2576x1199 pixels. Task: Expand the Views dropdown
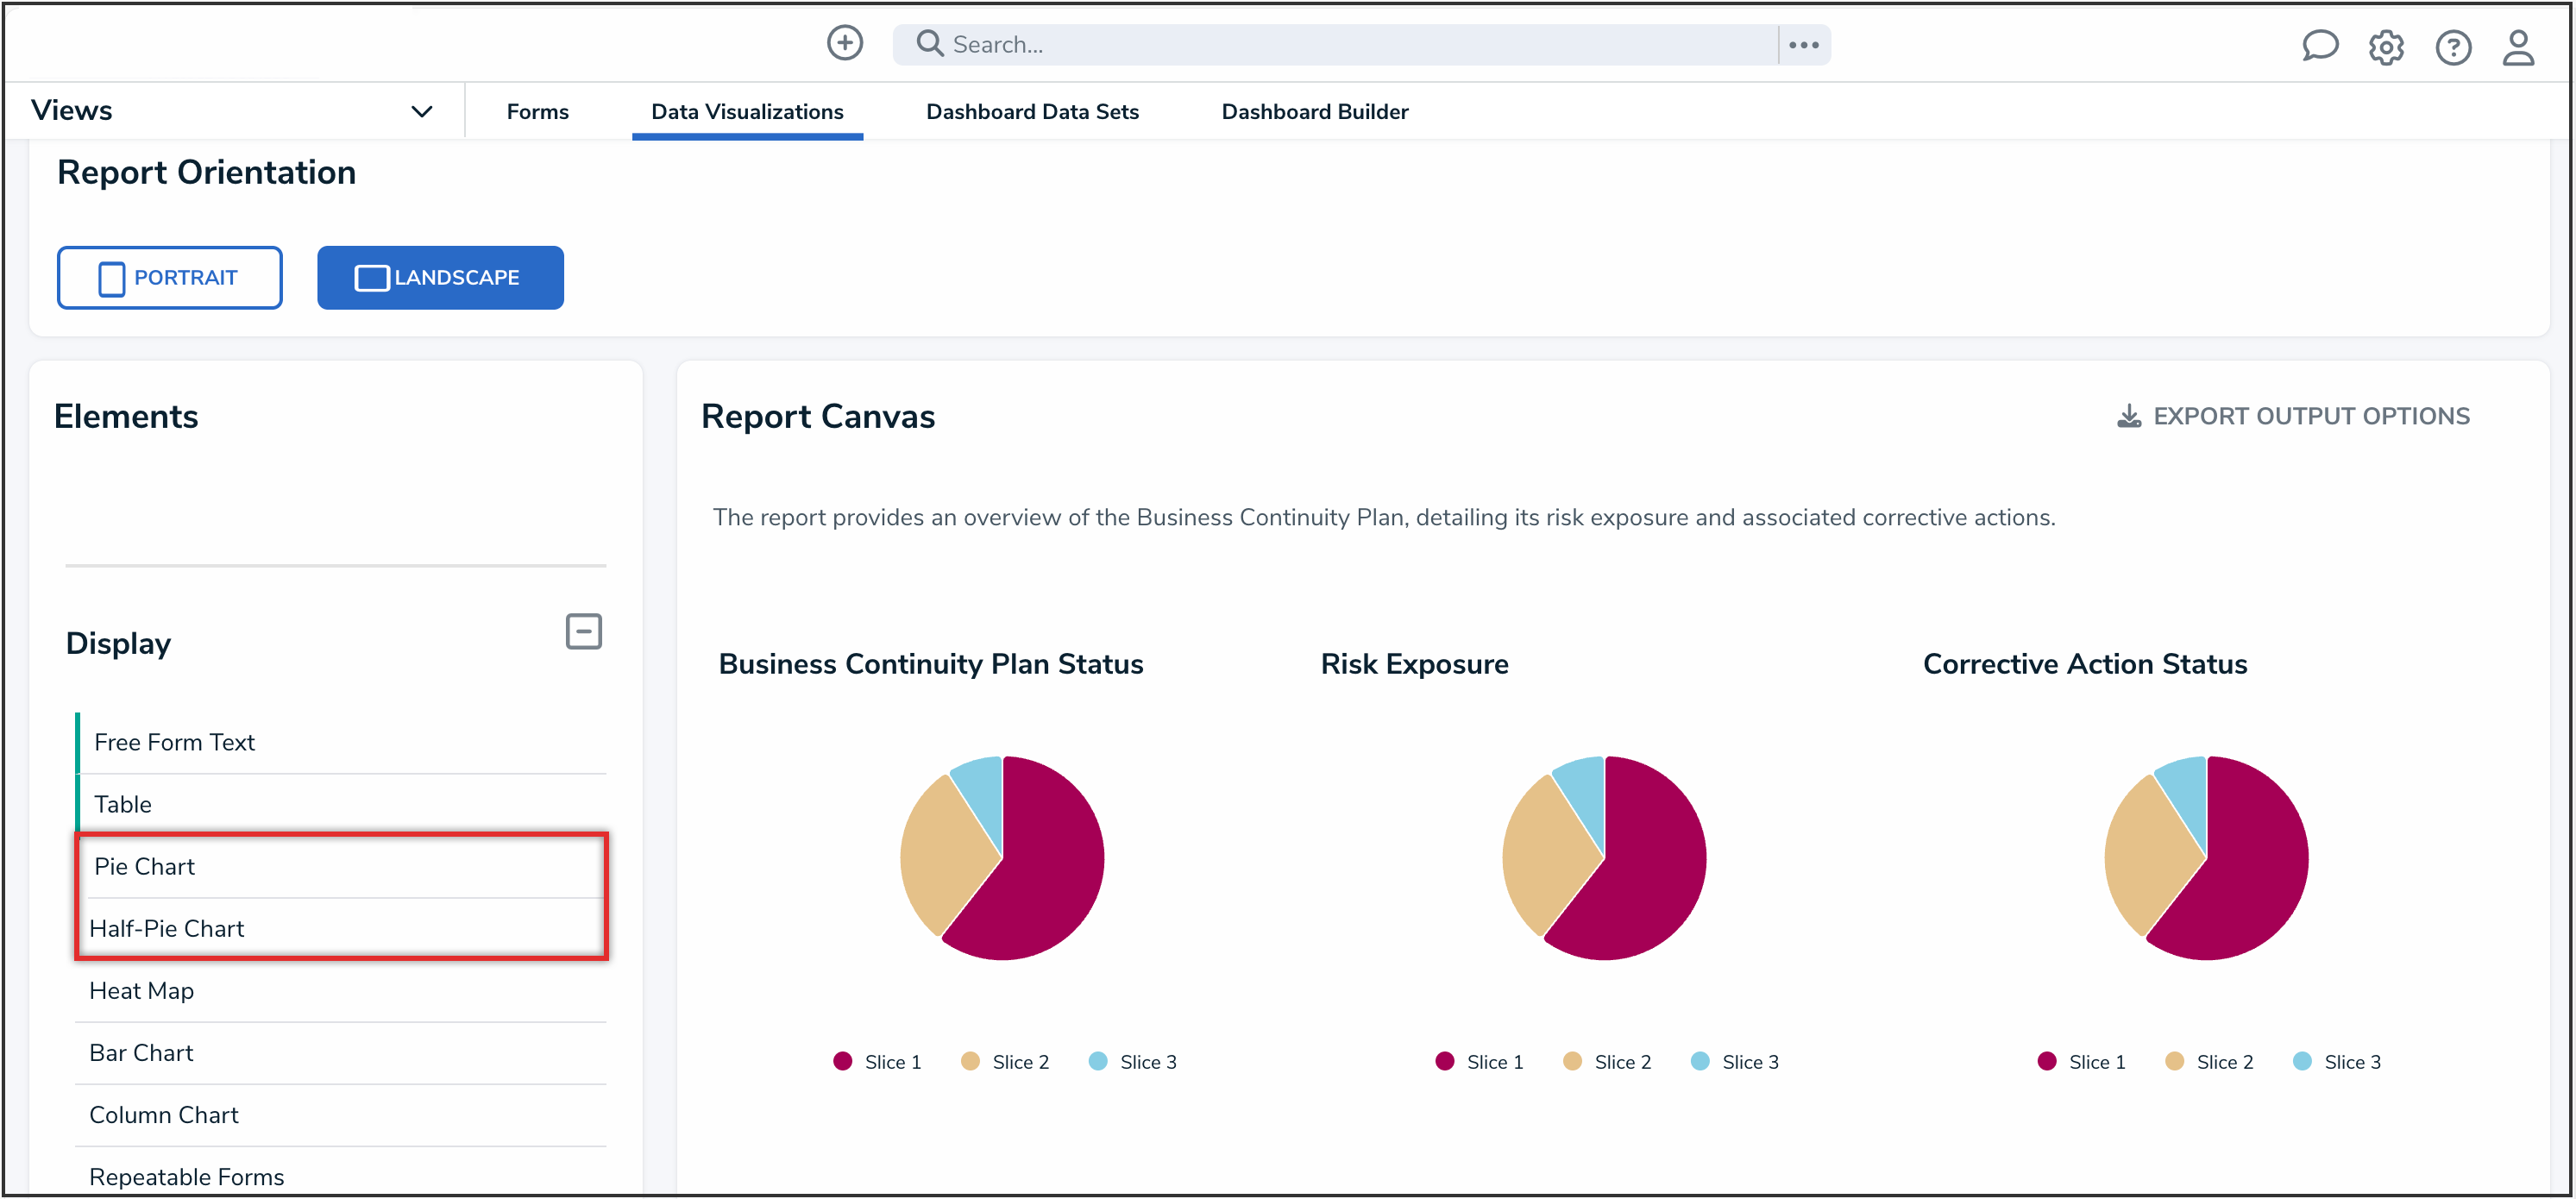tap(421, 110)
